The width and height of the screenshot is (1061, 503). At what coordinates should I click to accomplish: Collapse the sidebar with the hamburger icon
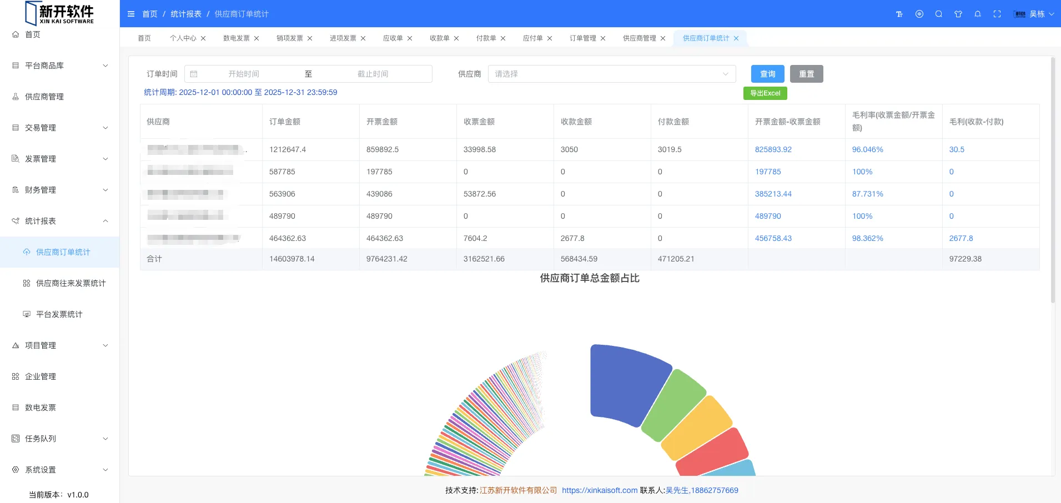[131, 14]
